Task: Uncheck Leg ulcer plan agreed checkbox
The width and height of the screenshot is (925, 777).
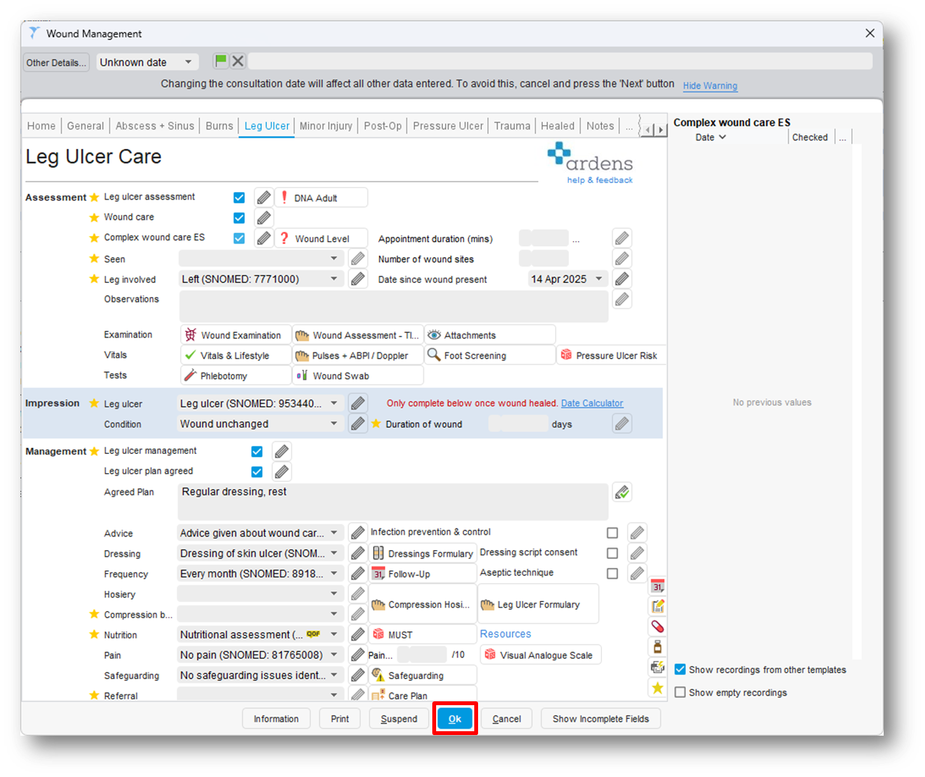Action: (x=257, y=472)
